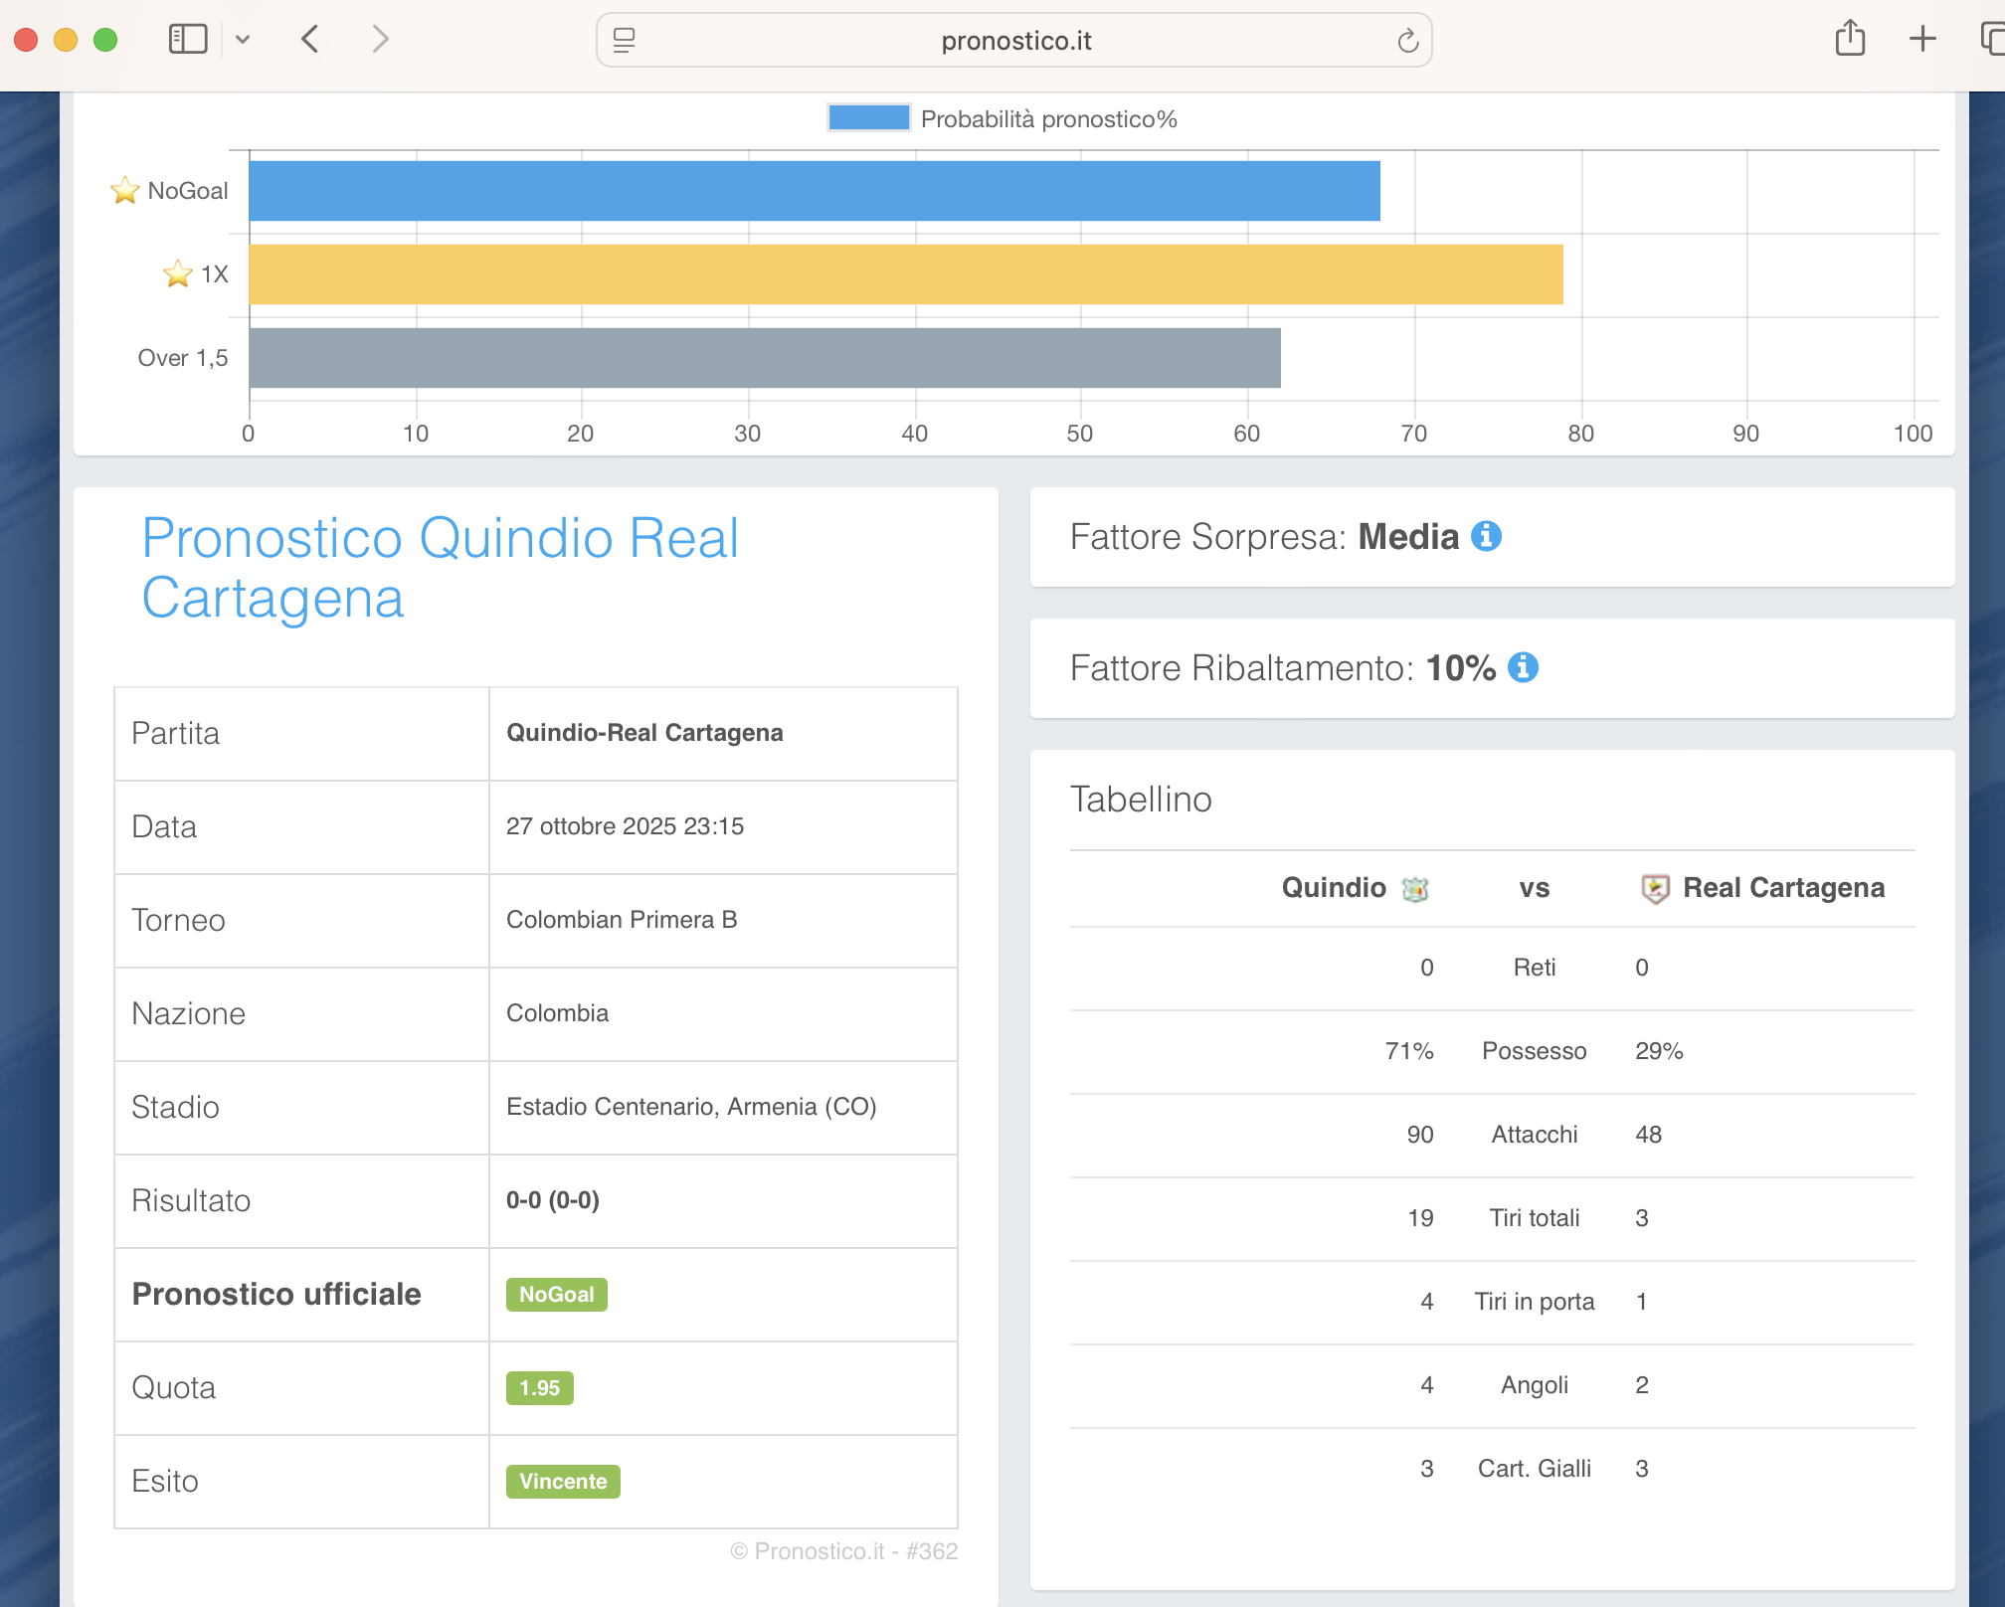Click the blue legend color swatch

tap(868, 118)
